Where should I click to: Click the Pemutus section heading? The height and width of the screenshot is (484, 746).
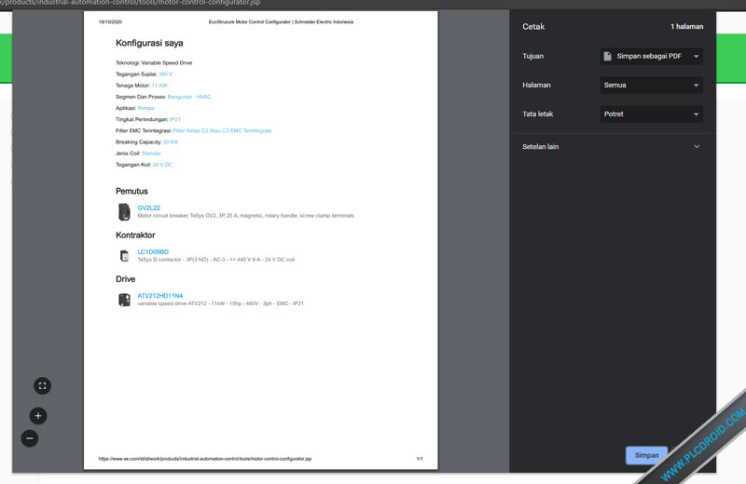pyautogui.click(x=131, y=191)
